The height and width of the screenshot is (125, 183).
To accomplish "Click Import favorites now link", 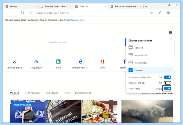I will tap(74, 20).
